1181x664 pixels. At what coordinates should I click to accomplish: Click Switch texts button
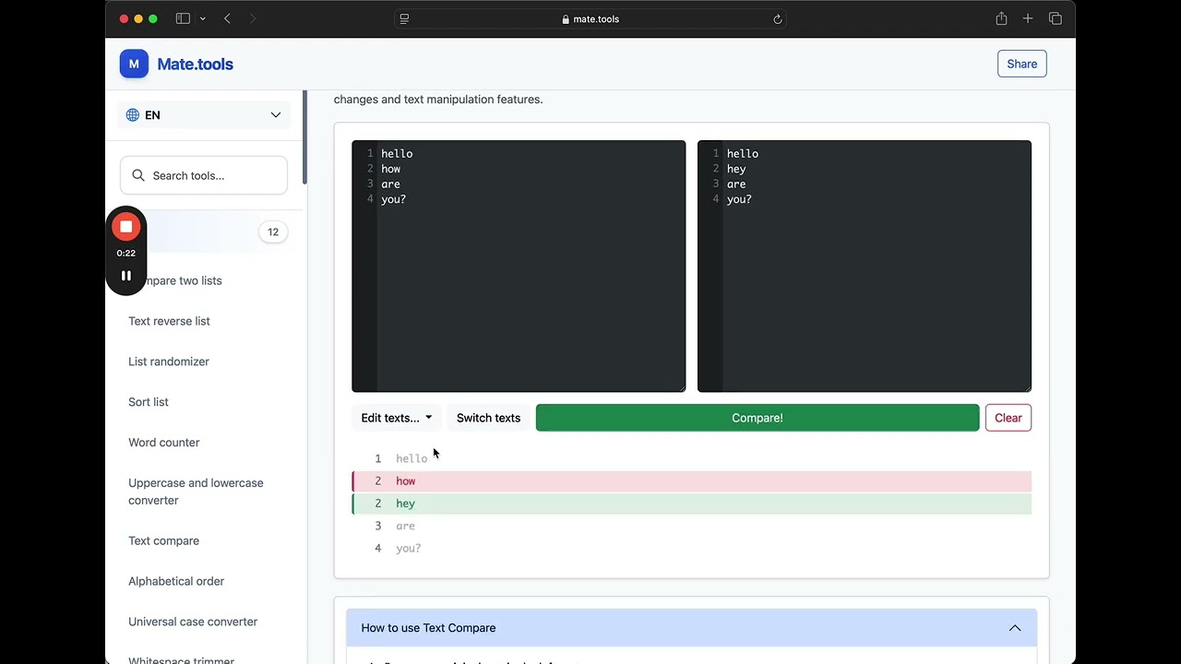(488, 418)
